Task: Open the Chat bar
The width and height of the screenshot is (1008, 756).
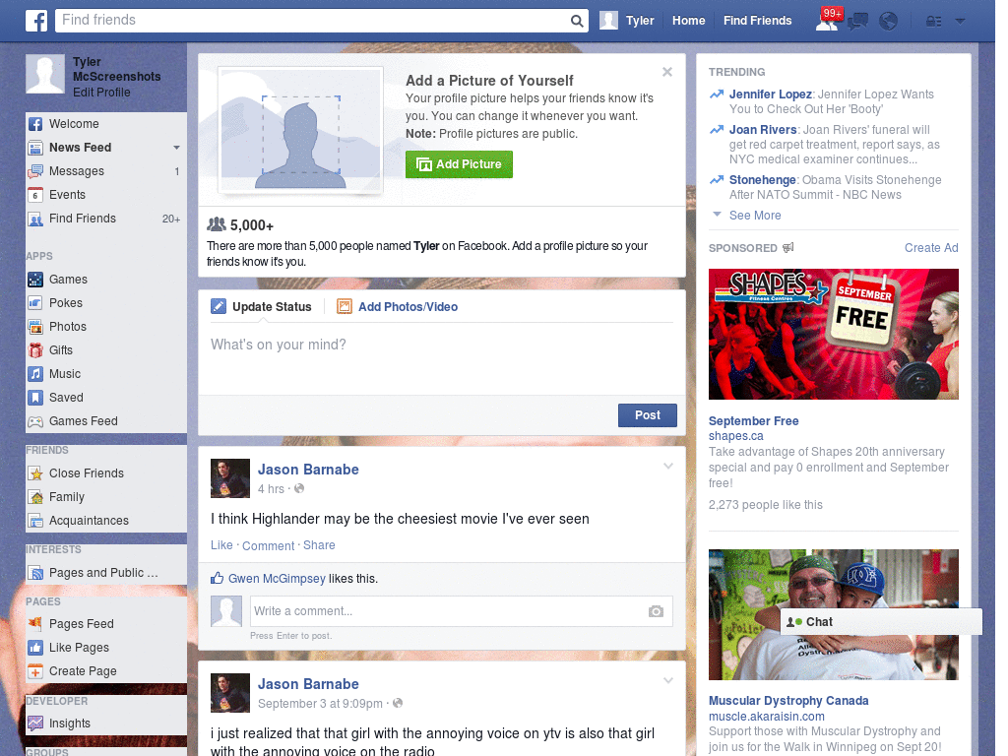Action: coord(881,622)
